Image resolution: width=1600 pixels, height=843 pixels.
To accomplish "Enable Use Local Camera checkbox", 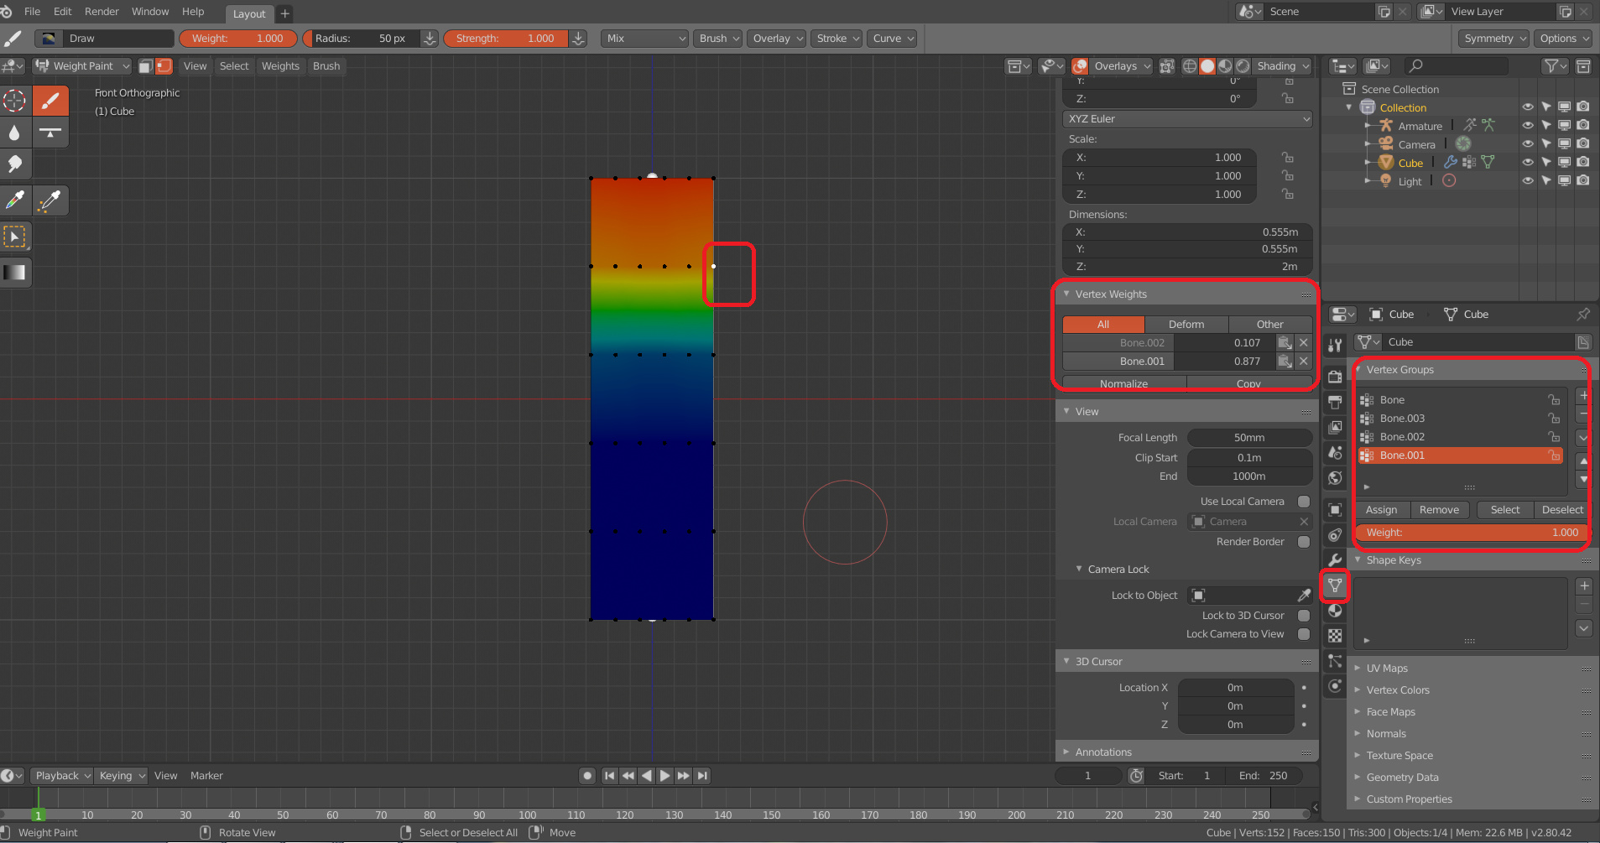I will (x=1304, y=502).
